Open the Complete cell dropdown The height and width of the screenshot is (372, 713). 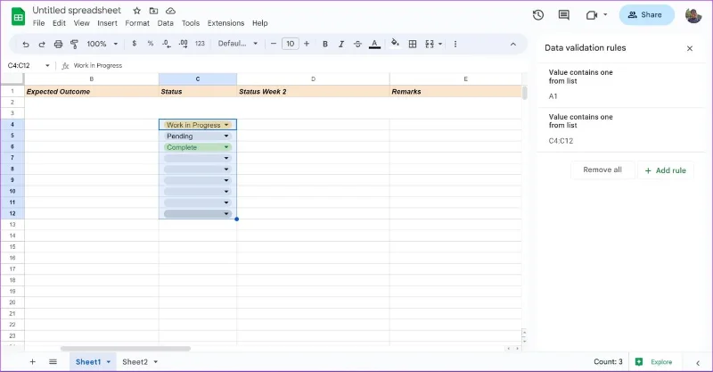[x=226, y=147]
